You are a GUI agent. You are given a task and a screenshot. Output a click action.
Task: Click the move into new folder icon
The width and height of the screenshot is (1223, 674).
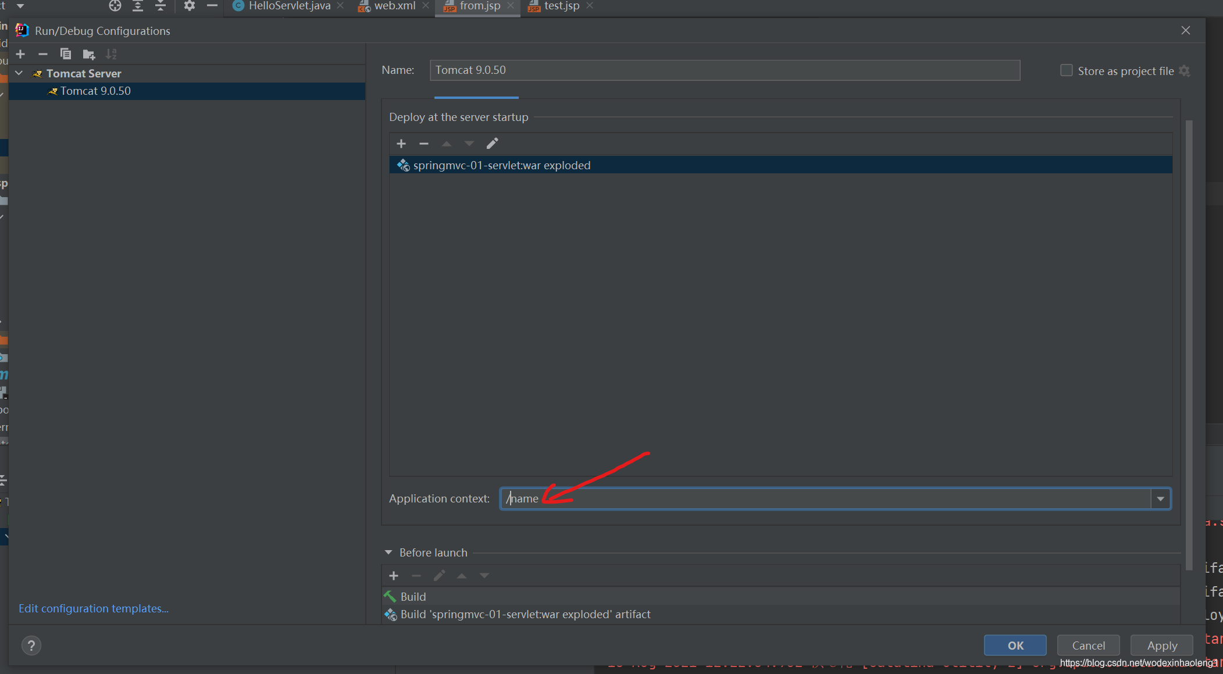click(x=88, y=54)
